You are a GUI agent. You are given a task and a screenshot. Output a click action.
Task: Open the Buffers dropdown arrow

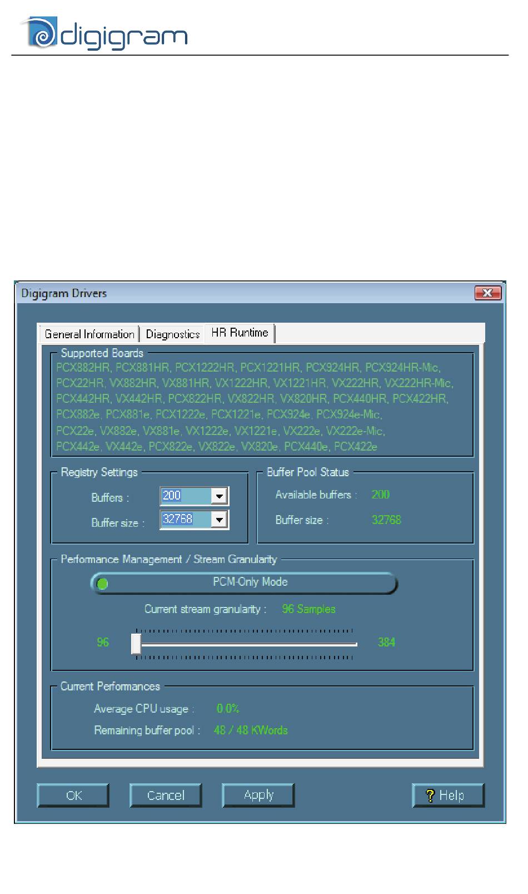(220, 496)
